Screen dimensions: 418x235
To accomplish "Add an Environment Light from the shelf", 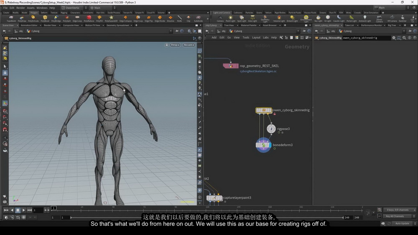I will 306,19.
